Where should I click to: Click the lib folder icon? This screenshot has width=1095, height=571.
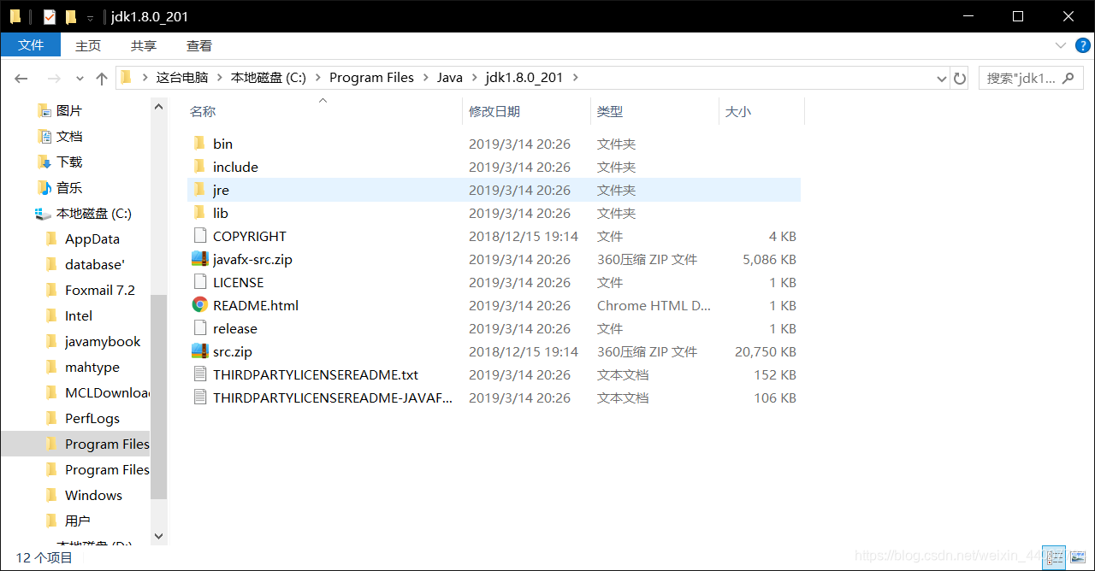pyautogui.click(x=199, y=212)
